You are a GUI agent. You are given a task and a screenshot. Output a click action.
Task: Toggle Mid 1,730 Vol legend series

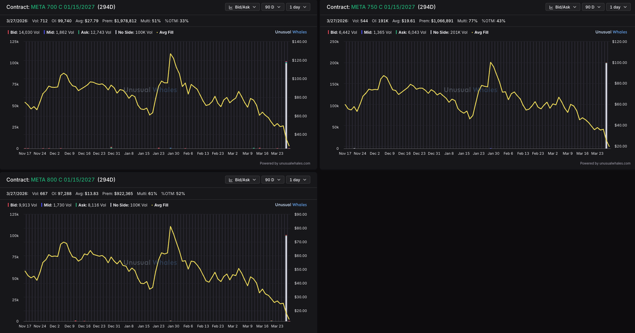click(56, 205)
